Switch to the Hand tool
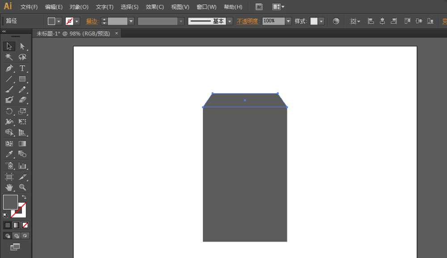The height and width of the screenshot is (258, 447). point(9,187)
